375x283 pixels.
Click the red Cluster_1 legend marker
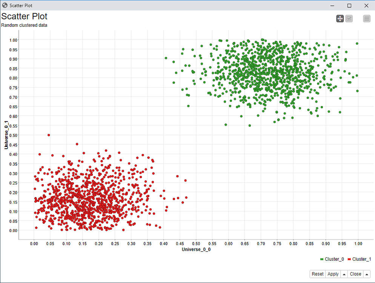pyautogui.click(x=349, y=259)
